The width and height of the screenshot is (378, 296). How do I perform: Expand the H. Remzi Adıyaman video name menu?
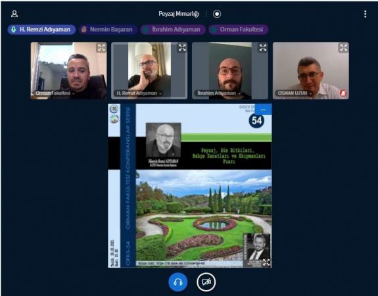(x=160, y=93)
